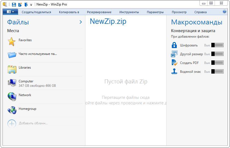Toggle the Другой размер switch
Image resolution: width=230 pixels, height=148 pixels.
[x=217, y=54]
